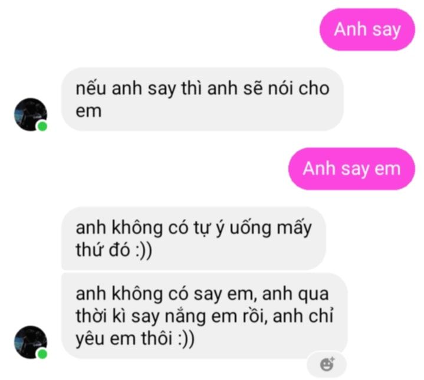Select the 'anh không có tự ý uống' bubble

(193, 238)
